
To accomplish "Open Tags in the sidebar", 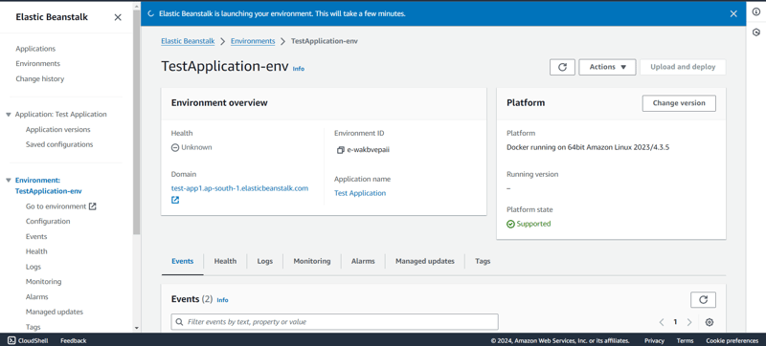I will point(34,327).
